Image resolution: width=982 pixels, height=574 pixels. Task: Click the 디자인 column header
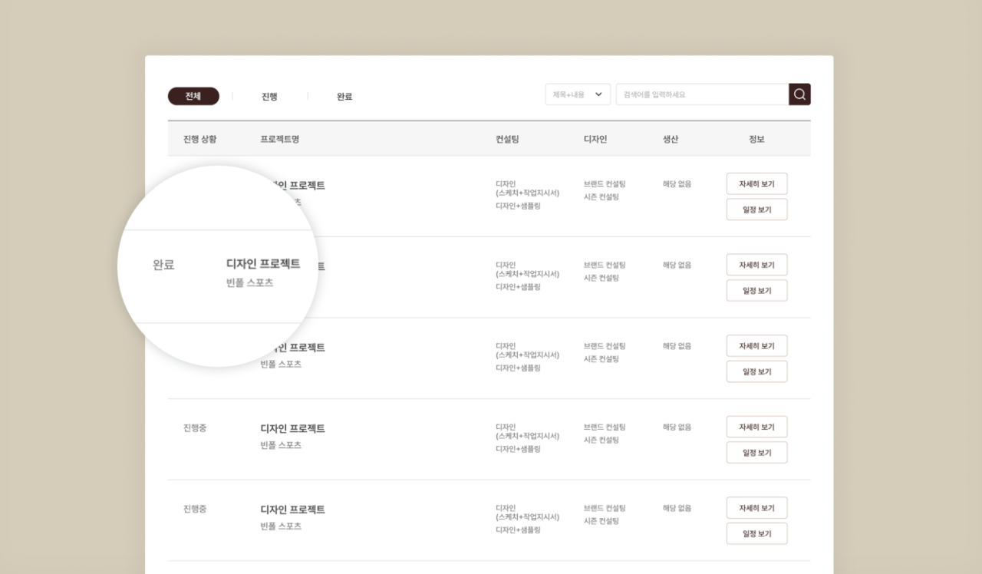[595, 139]
